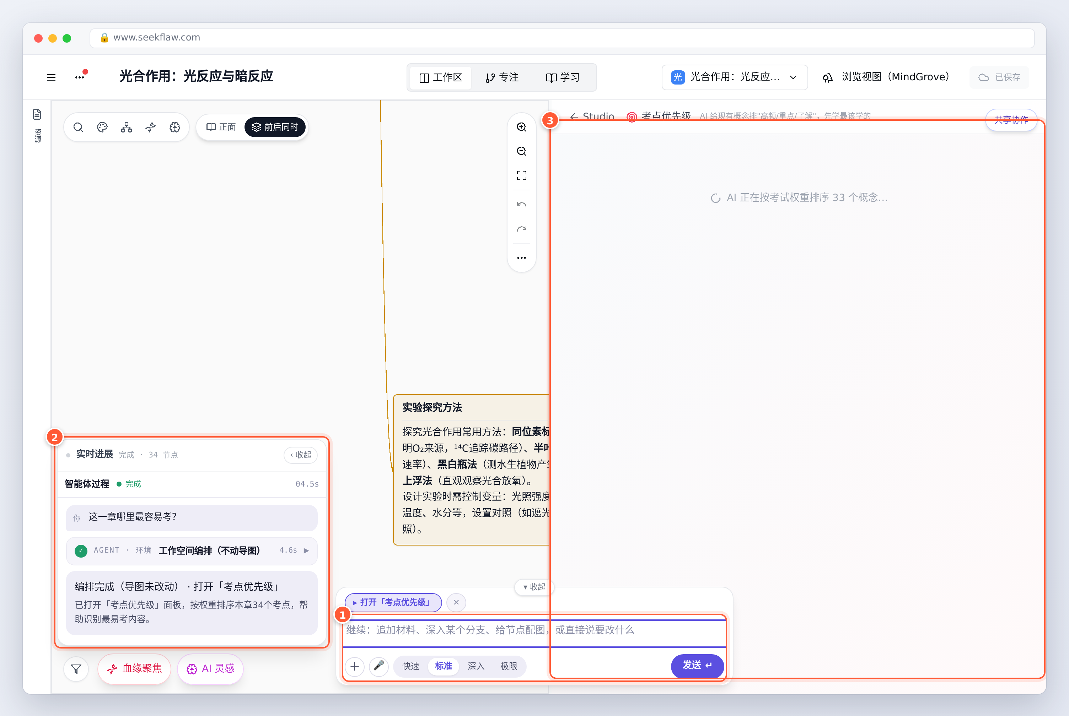The width and height of the screenshot is (1069, 716).
Task: Switch to the 学习 tab
Action: (x=563, y=78)
